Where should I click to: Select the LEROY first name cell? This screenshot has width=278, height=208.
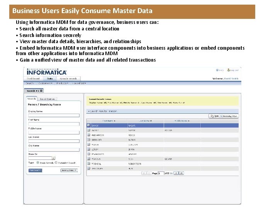(95, 149)
